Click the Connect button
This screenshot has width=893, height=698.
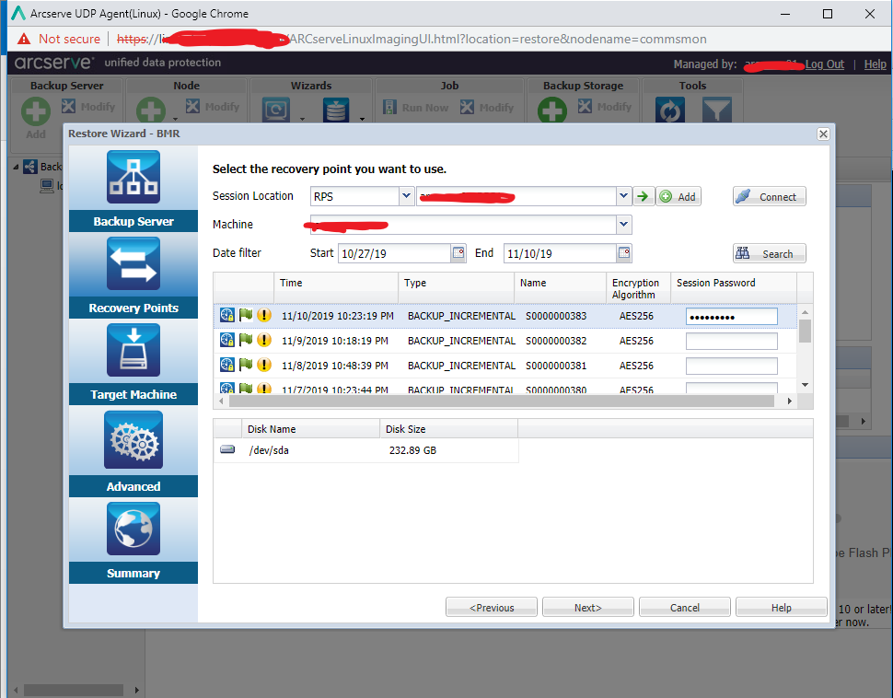pos(770,196)
